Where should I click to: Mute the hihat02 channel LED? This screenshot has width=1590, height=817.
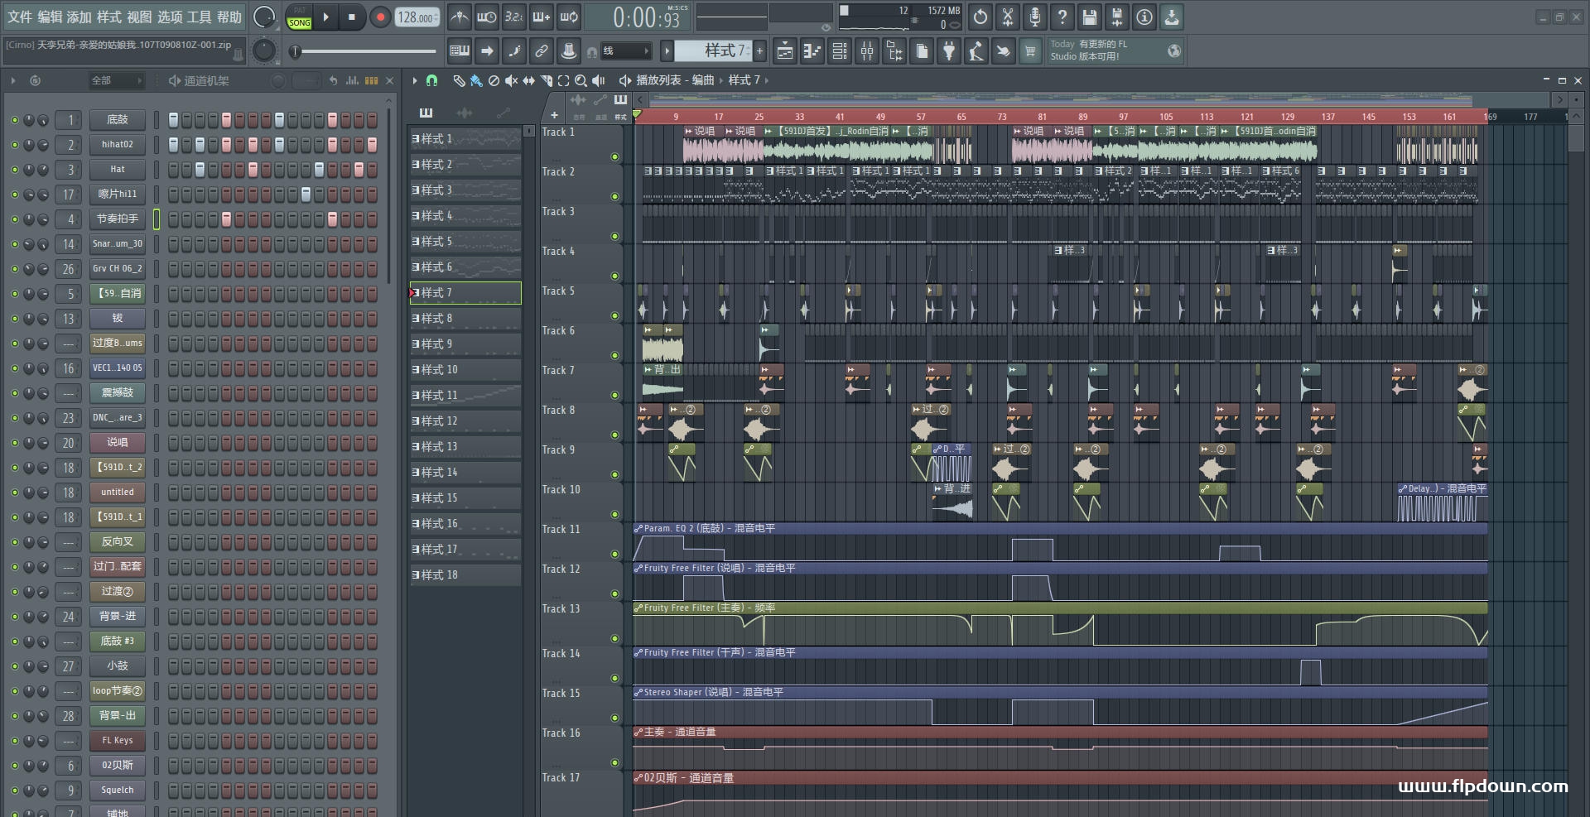tap(14, 145)
